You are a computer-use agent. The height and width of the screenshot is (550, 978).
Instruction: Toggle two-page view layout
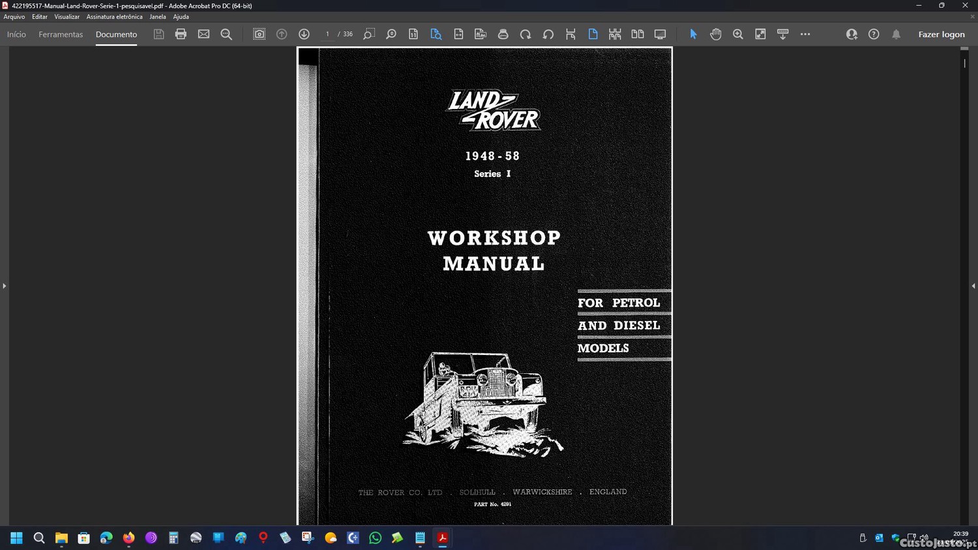(637, 35)
